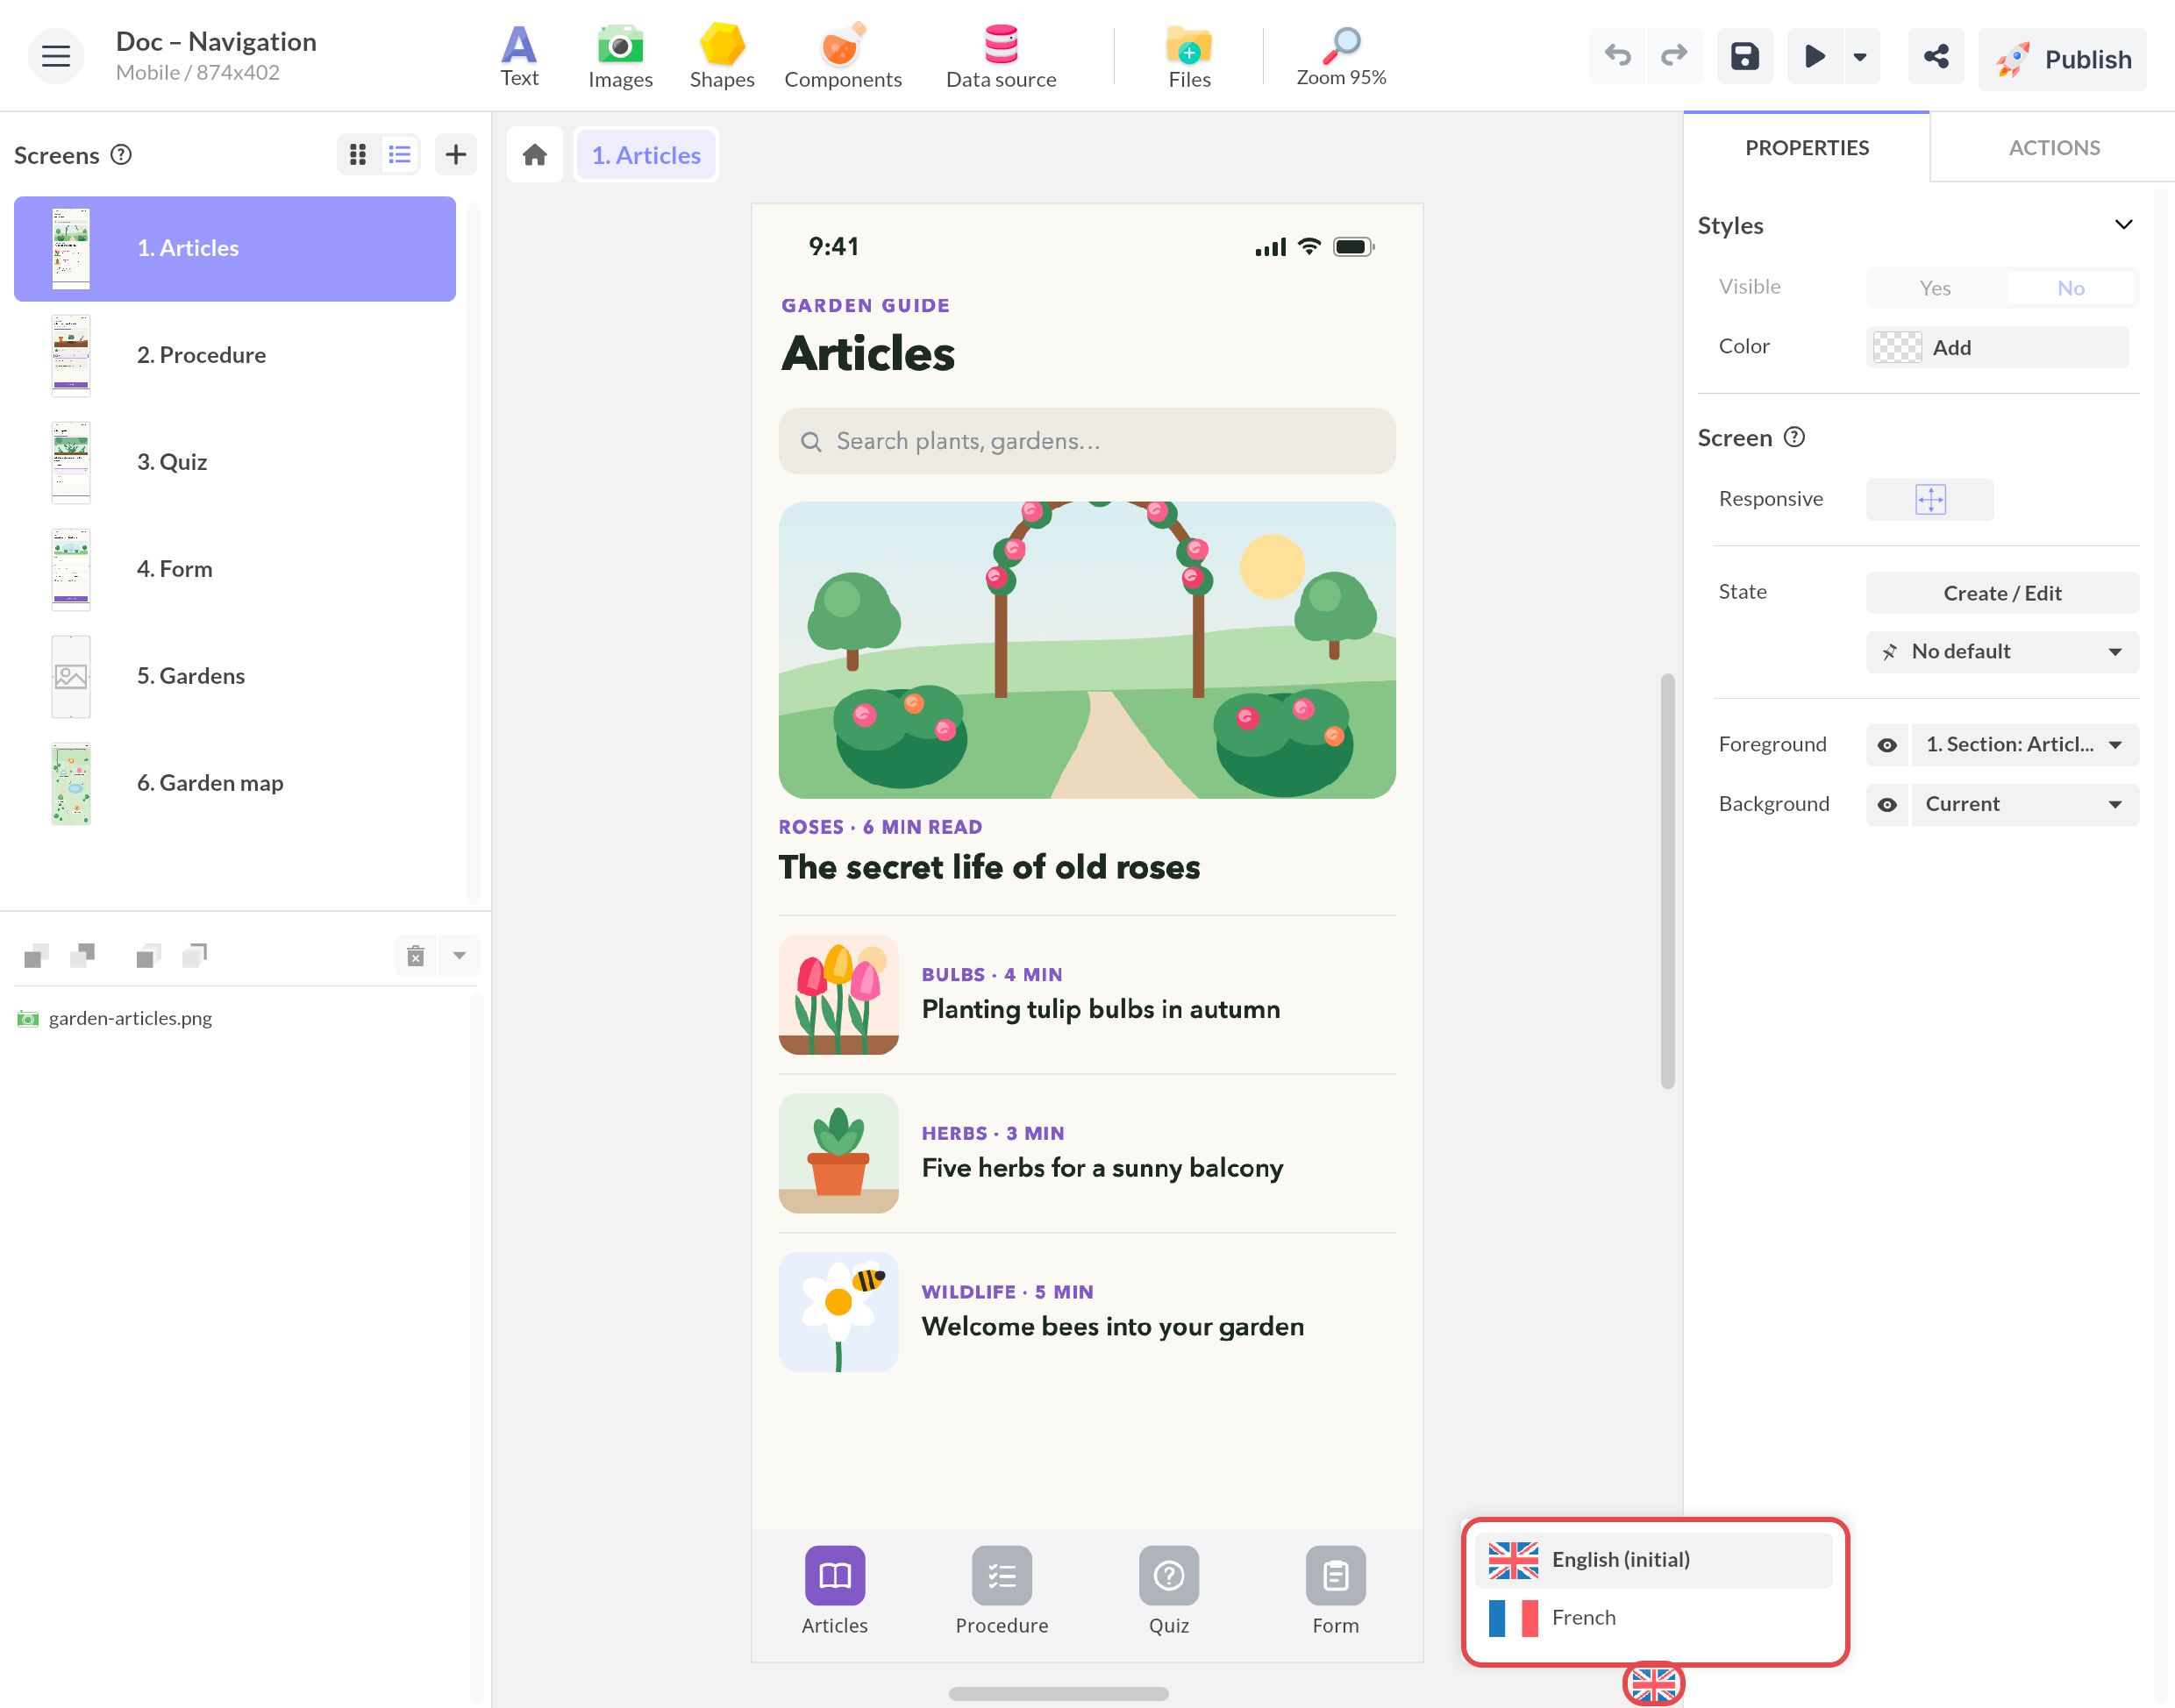This screenshot has width=2175, height=1708.
Task: Go to the home breadcrumb icon
Action: (535, 155)
